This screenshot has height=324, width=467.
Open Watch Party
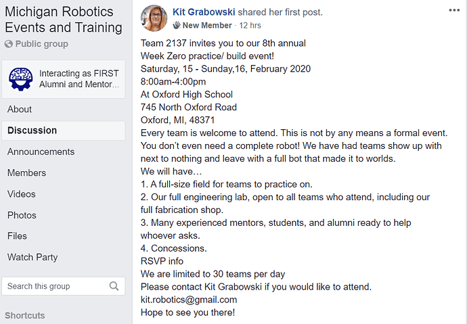32,257
